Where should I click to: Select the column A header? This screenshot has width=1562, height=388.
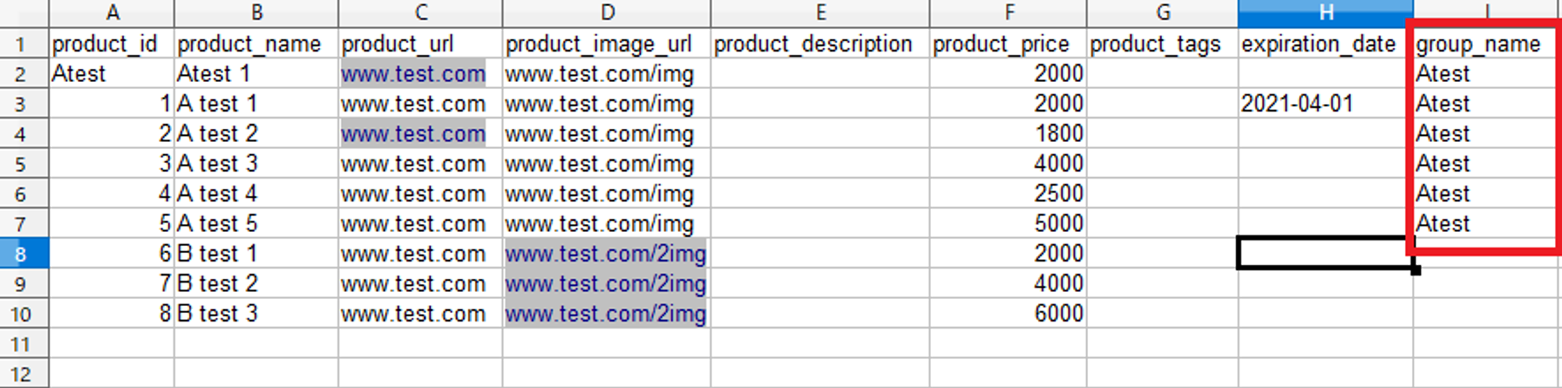pos(112,12)
